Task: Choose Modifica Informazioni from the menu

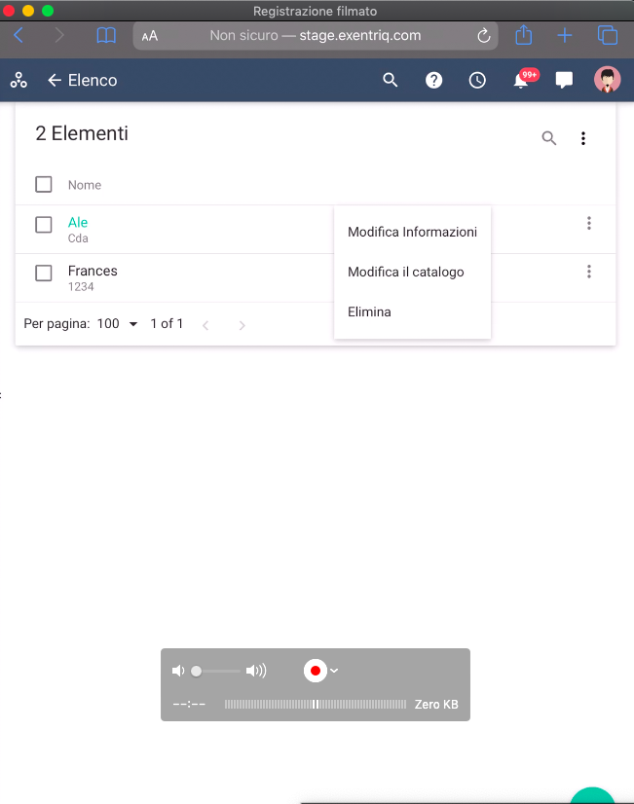Action: pos(412,233)
